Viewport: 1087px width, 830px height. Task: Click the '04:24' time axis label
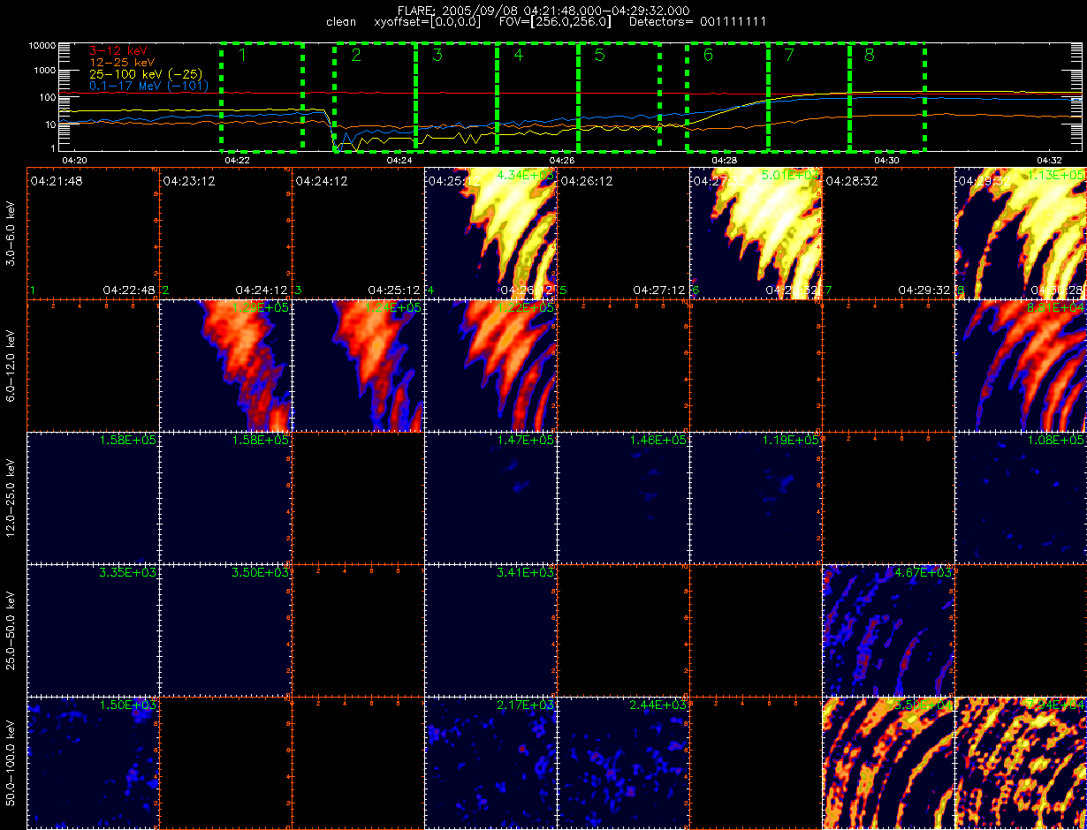tap(400, 160)
